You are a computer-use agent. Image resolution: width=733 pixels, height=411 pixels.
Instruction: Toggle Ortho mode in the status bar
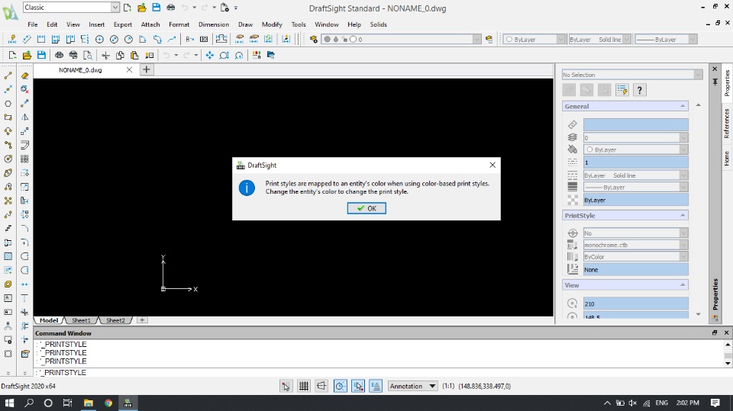click(x=321, y=386)
